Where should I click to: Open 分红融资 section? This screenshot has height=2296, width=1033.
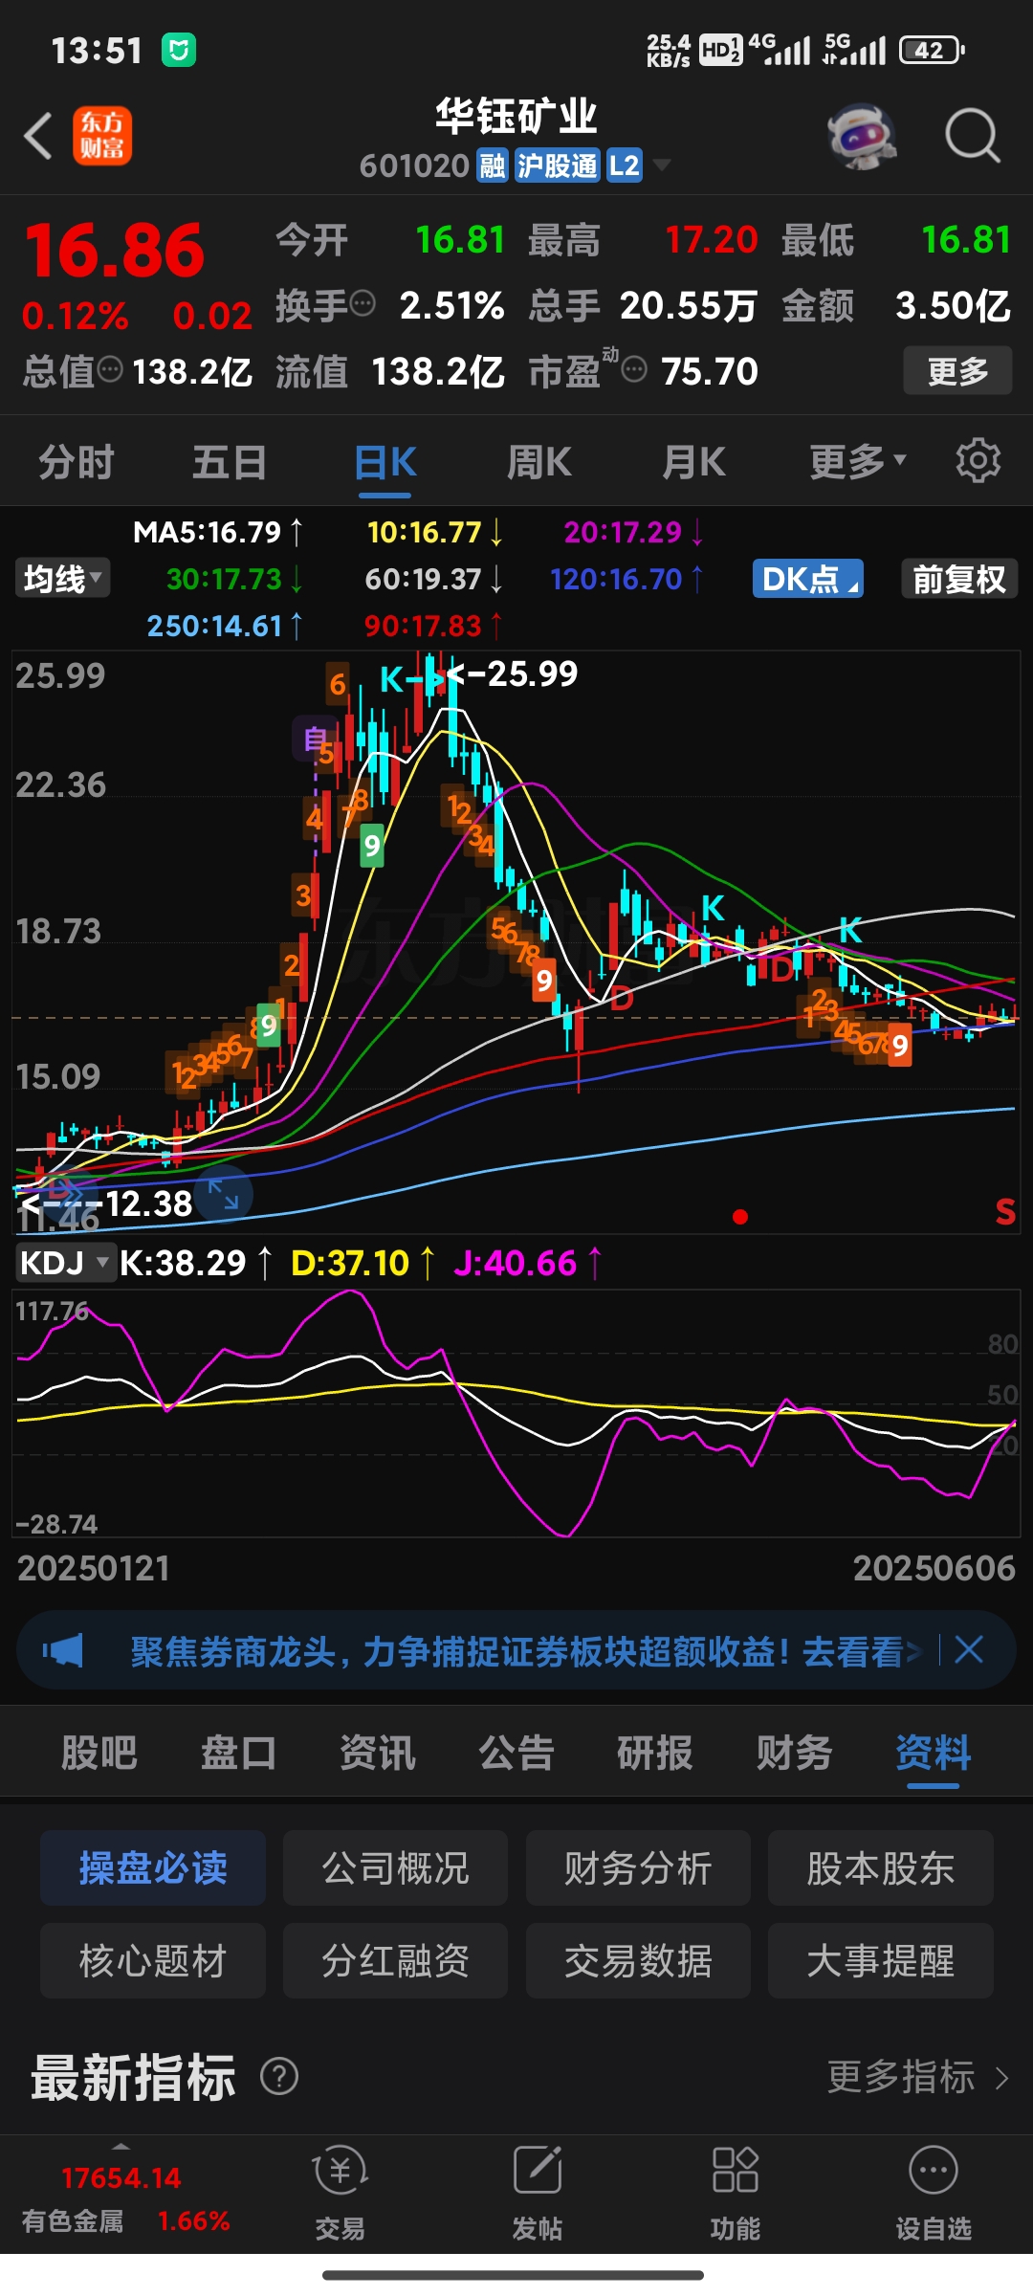tap(395, 1960)
